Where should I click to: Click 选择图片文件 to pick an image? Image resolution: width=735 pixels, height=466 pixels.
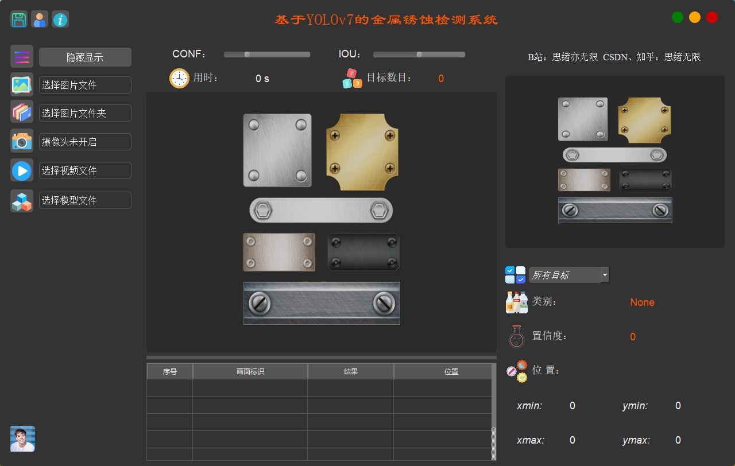(x=85, y=85)
